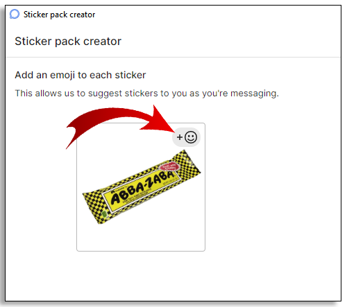Click the red arrow pointing at the emoji button
347x307 pixels.
[120, 126]
